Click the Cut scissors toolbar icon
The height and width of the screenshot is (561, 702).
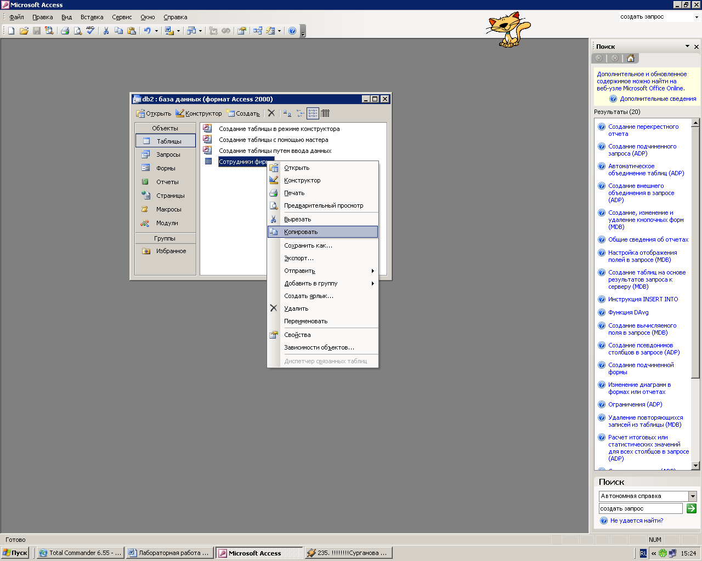click(x=106, y=31)
